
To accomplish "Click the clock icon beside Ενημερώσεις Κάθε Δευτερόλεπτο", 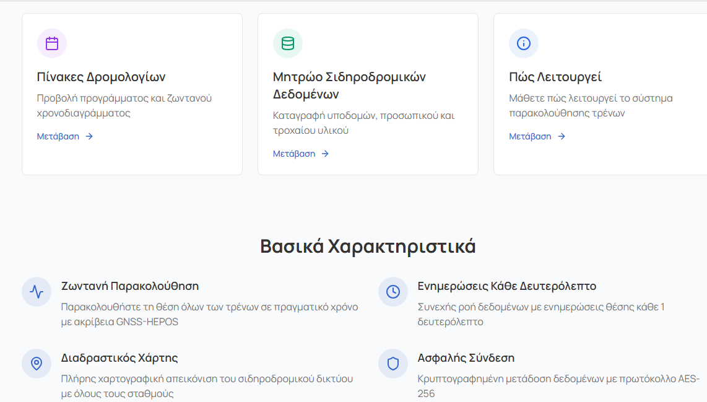I will click(393, 292).
